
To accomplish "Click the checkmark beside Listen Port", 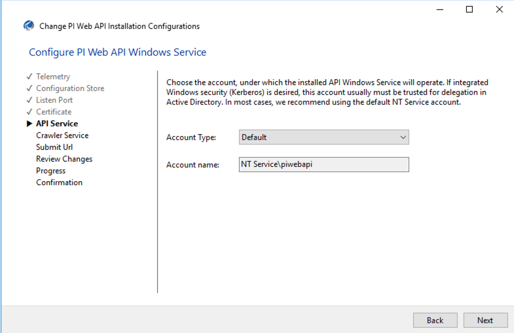I will (29, 100).
